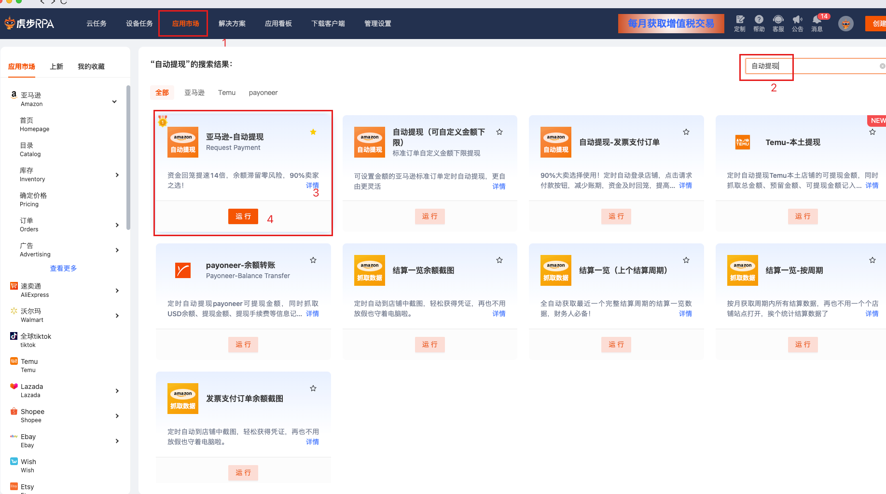Open the 定制 customization icon
The height and width of the screenshot is (494, 886).
(740, 20)
